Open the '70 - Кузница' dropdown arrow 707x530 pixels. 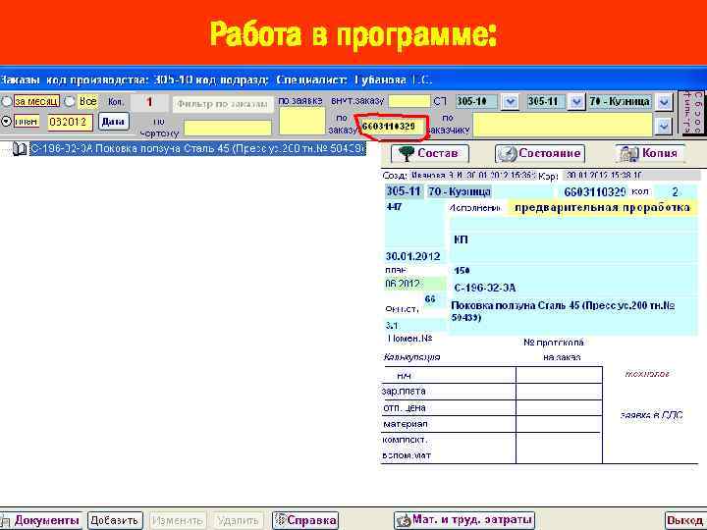click(x=663, y=102)
